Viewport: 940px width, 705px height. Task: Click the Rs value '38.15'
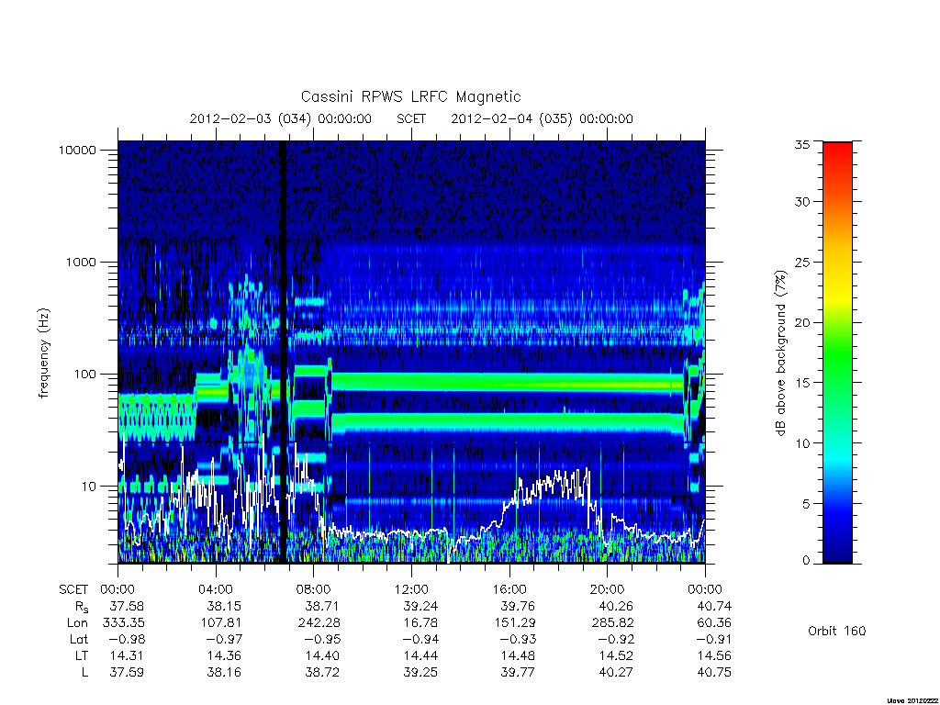224,606
